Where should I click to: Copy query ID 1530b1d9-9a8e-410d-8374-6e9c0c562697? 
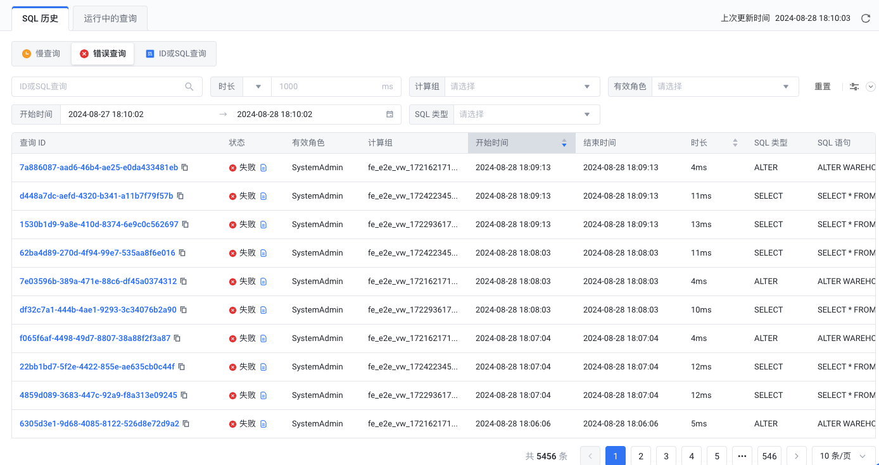pyautogui.click(x=186, y=225)
